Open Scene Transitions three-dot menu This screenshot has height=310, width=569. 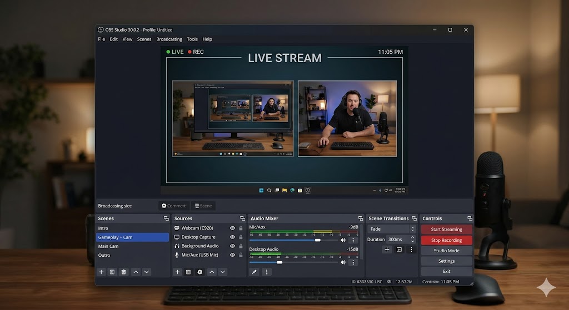411,250
